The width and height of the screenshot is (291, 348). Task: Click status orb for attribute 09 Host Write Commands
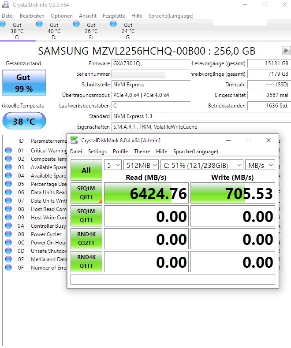(8, 217)
